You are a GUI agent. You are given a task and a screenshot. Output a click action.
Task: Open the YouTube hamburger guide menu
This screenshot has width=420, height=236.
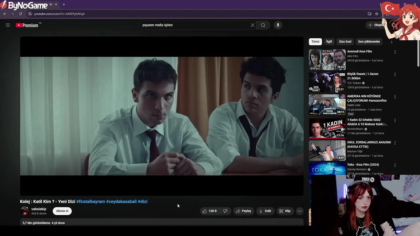pyautogui.click(x=8, y=25)
